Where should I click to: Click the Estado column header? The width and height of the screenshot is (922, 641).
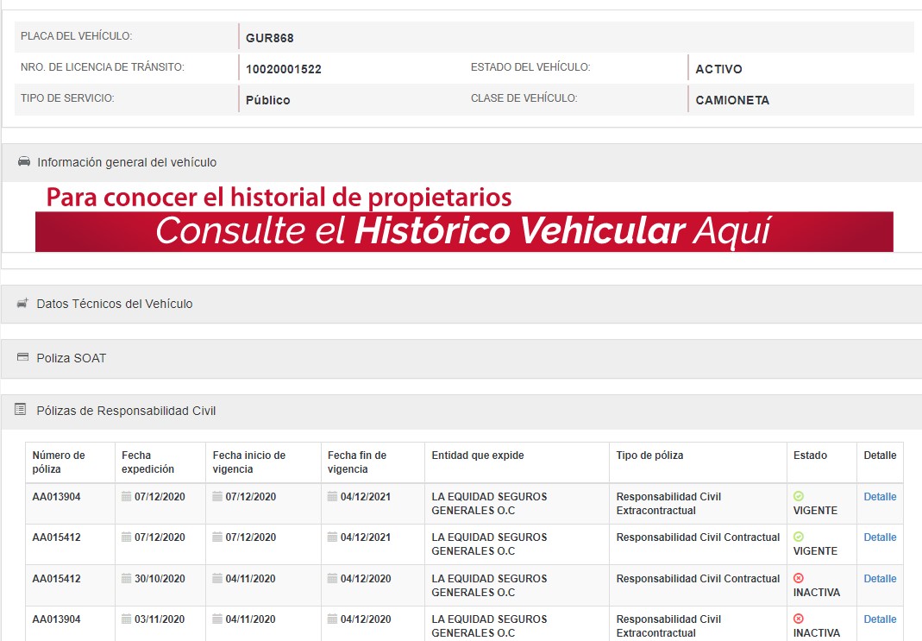[810, 456]
